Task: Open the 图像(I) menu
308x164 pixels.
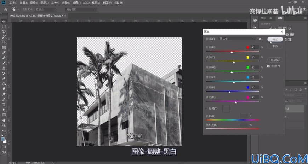Action: [x=34, y=3]
